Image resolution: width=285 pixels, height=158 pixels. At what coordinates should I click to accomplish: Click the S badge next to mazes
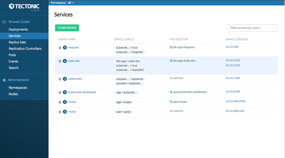pos(65,102)
